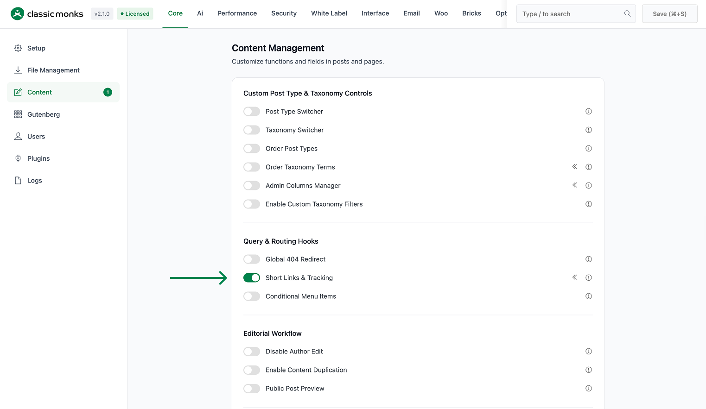The width and height of the screenshot is (706, 409).
Task: Toggle Admin Columns Manager on
Action: point(252,186)
